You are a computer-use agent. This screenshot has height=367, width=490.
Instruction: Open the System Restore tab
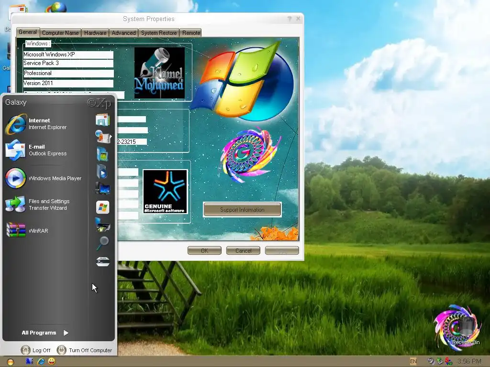pos(159,33)
